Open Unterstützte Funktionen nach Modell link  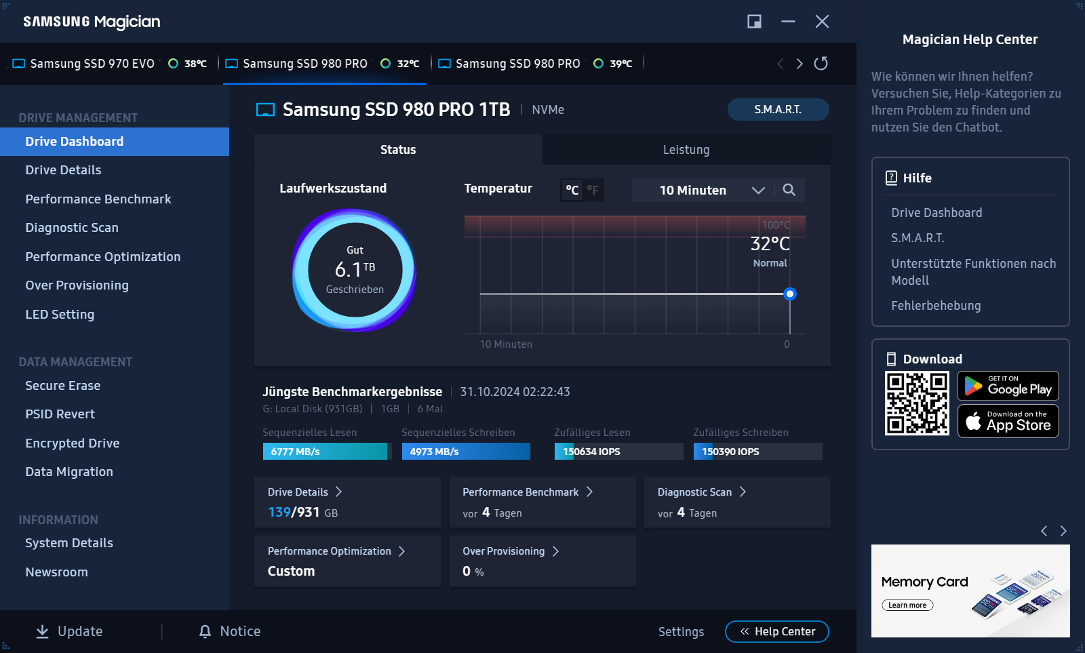973,272
